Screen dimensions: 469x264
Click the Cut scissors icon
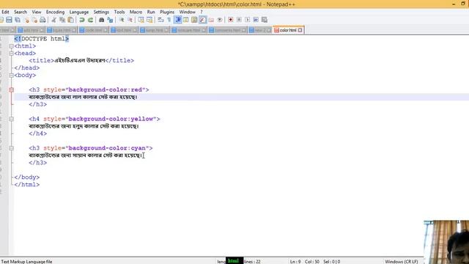(x=53, y=20)
